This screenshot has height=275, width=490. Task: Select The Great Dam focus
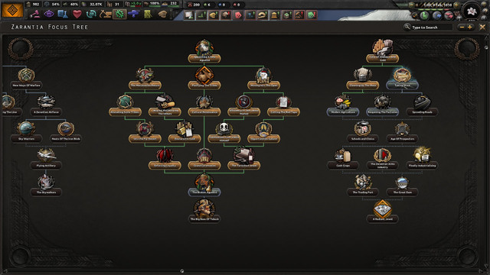click(x=402, y=186)
